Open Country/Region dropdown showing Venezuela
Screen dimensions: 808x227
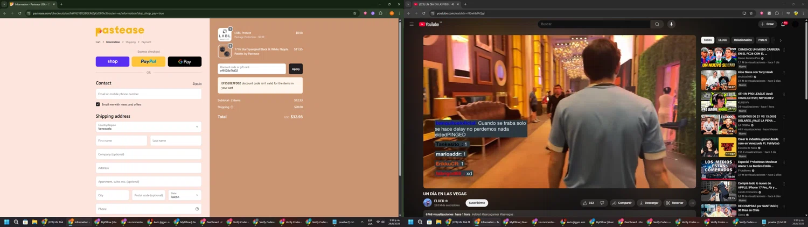(x=149, y=126)
